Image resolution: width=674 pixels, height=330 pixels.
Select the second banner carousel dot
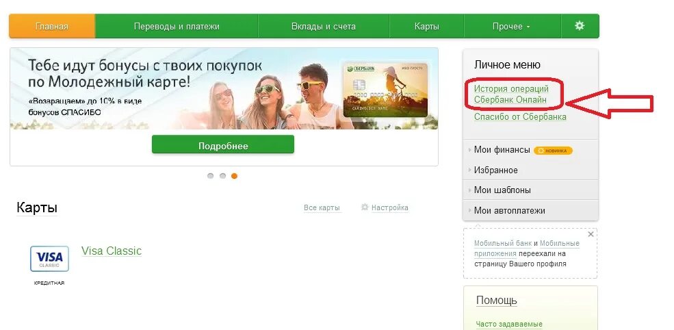coord(222,176)
